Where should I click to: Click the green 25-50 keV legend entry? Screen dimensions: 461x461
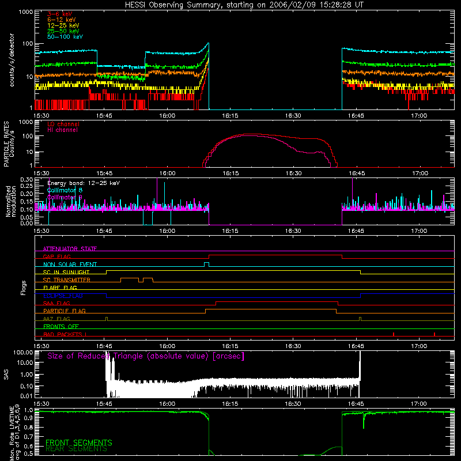63,31
